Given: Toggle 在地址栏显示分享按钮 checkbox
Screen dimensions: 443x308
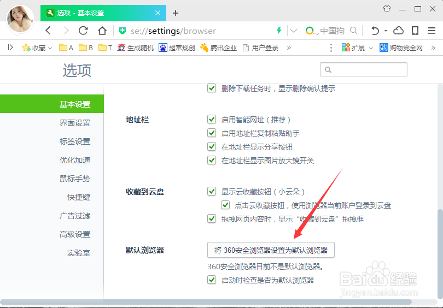Looking at the screenshot, I should [212, 146].
